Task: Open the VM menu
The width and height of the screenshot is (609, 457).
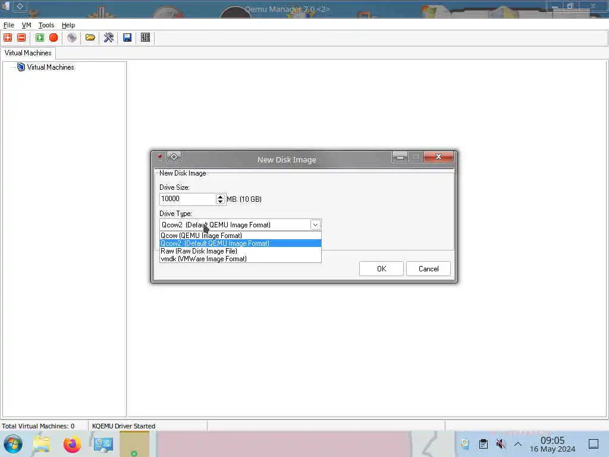Action: tap(26, 25)
